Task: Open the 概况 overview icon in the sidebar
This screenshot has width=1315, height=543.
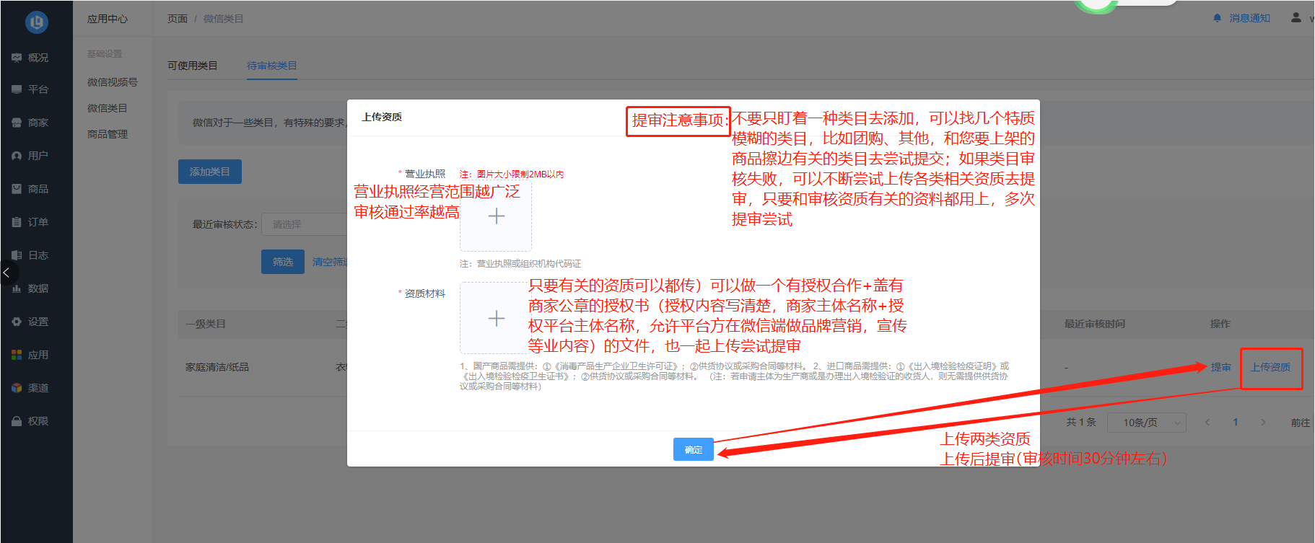Action: 17,58
